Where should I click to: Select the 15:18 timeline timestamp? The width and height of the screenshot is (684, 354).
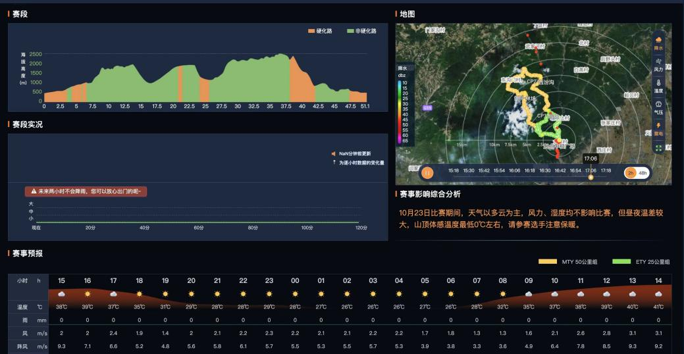tap(454, 170)
